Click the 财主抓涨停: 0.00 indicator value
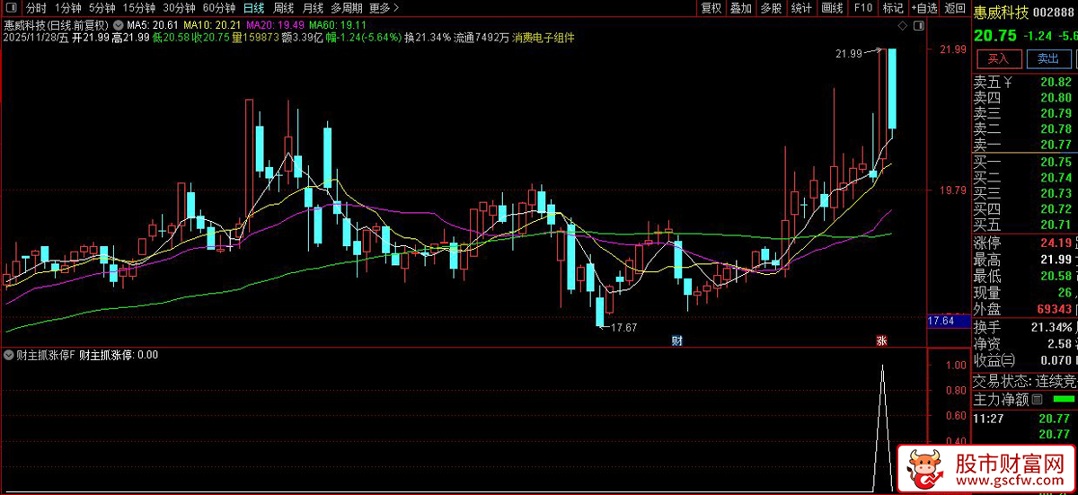Screen dimensions: 1078x495 [119, 355]
